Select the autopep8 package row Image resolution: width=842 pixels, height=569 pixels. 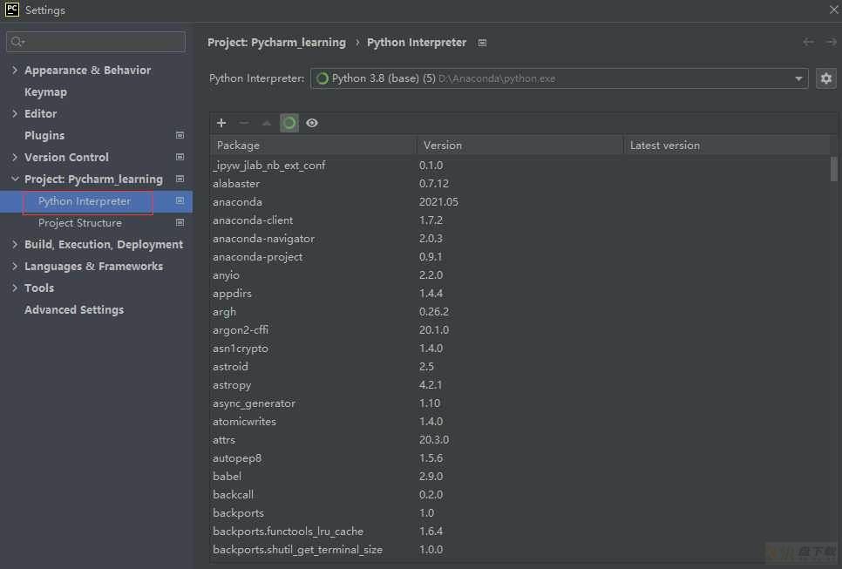(x=519, y=457)
